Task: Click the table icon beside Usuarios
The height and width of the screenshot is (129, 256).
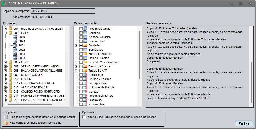Action: 85,33
